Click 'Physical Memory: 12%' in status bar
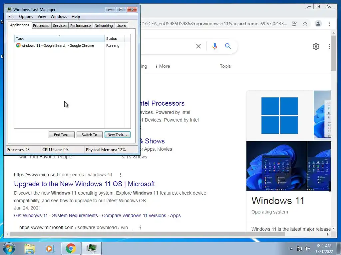 (106, 150)
